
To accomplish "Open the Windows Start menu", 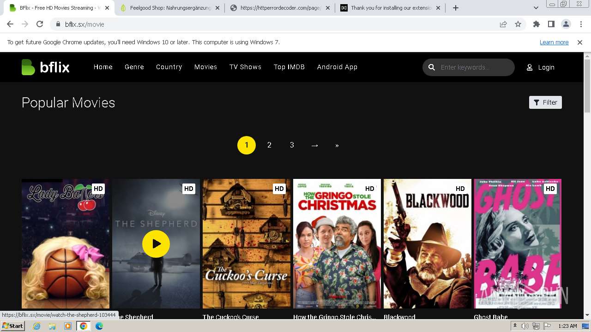I will point(13,326).
